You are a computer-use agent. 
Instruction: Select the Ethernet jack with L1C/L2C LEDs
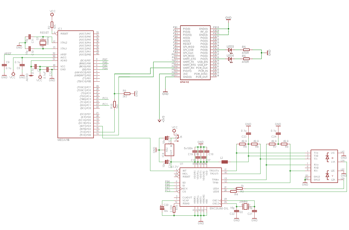coord(324,166)
